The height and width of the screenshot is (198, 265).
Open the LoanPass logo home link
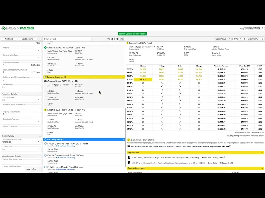17,28
